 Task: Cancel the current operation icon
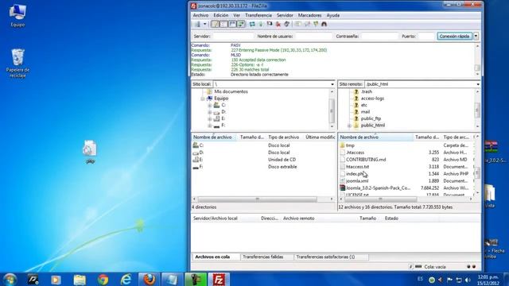[x=270, y=25]
